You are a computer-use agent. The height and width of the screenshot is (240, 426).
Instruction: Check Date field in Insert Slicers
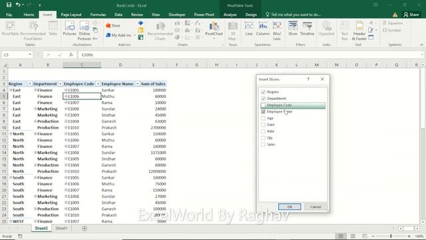click(263, 125)
